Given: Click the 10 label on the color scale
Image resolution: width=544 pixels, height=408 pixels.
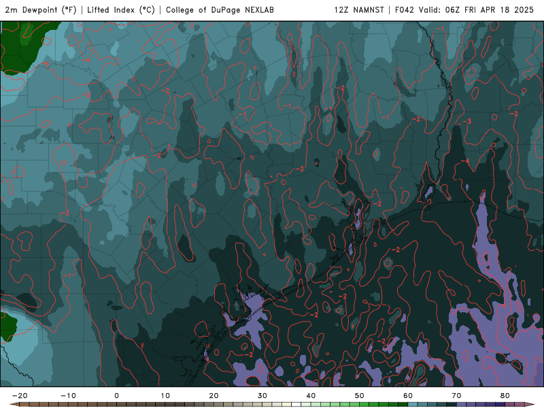Looking at the screenshot, I should point(165,396).
